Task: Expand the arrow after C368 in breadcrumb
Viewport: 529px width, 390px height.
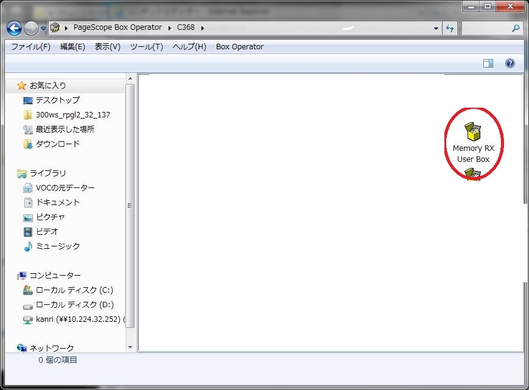Action: (x=201, y=27)
